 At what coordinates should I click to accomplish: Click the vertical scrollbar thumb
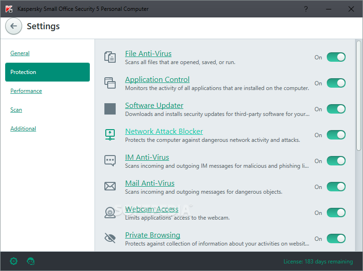(359, 96)
